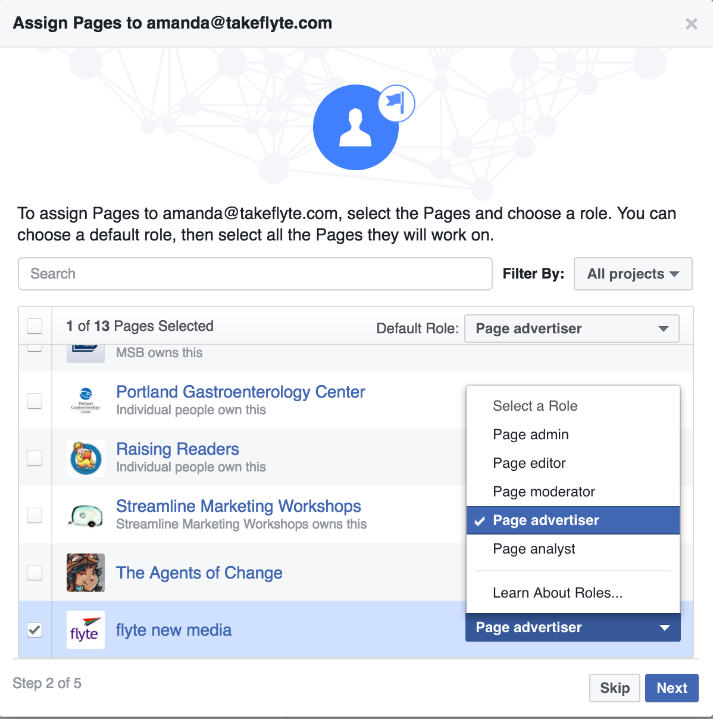The width and height of the screenshot is (713, 719).
Task: Expand the Default Role dropdown
Action: click(572, 329)
